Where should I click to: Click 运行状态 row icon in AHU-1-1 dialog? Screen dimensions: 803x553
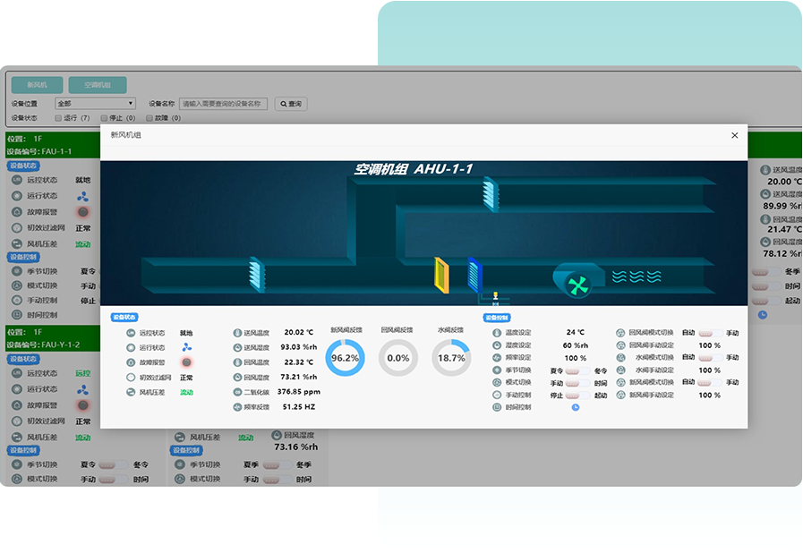pos(131,348)
